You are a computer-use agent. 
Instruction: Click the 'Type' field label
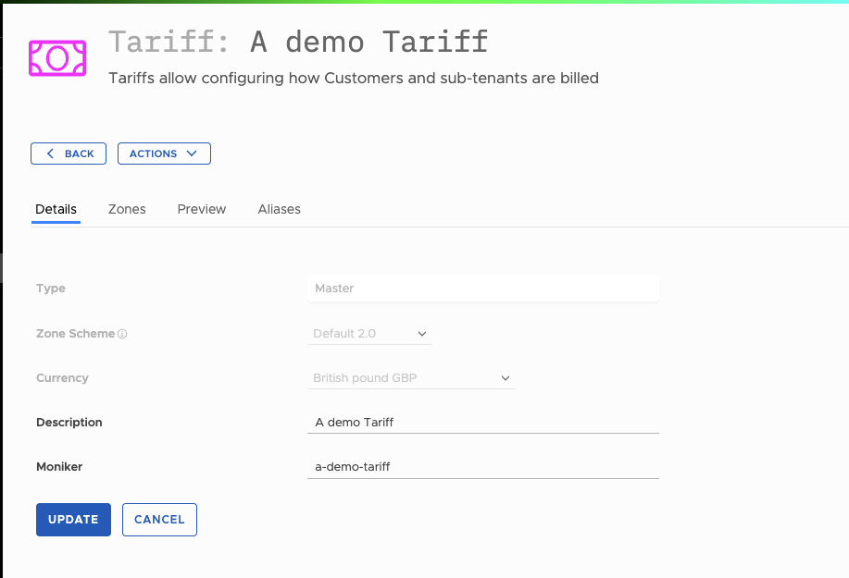pos(51,289)
